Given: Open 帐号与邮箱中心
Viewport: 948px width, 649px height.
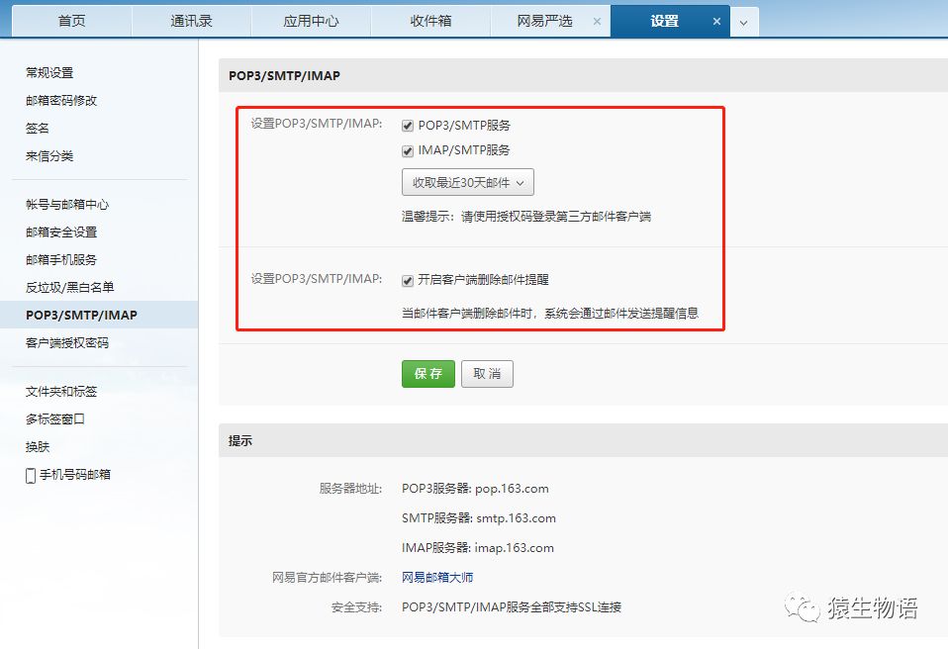Looking at the screenshot, I should 67,204.
